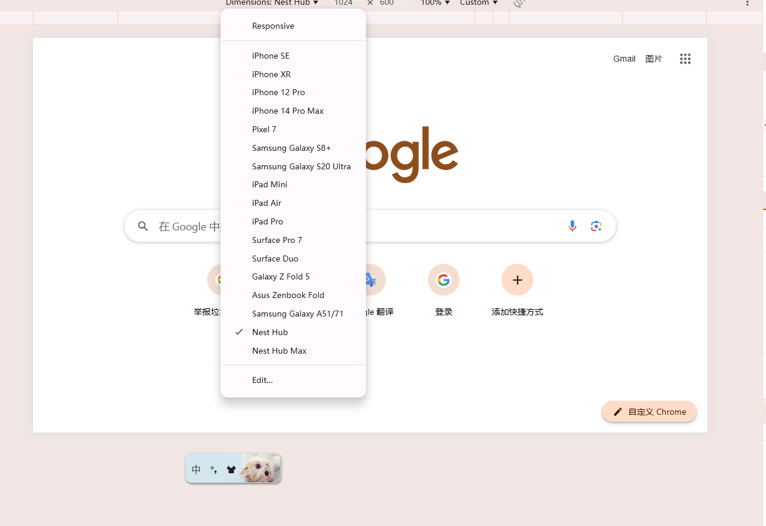Select Asus Zenbook Fold device
Viewport: 766px width, 526px height.
pos(293,295)
